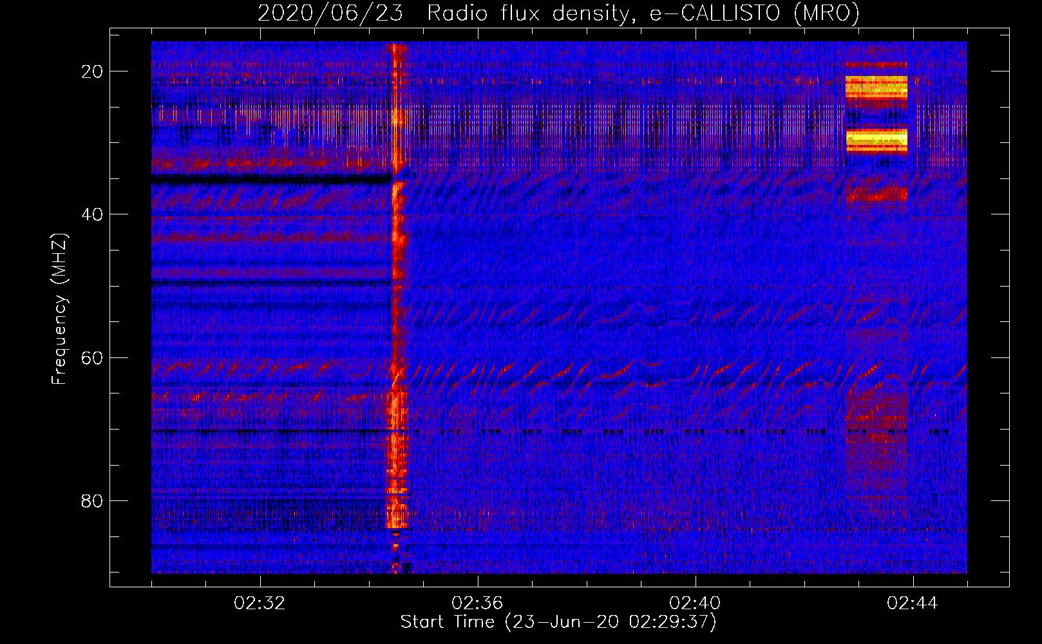Click the bright yellow band near 22 MHz
This screenshot has width=1042, height=644.
876,86
